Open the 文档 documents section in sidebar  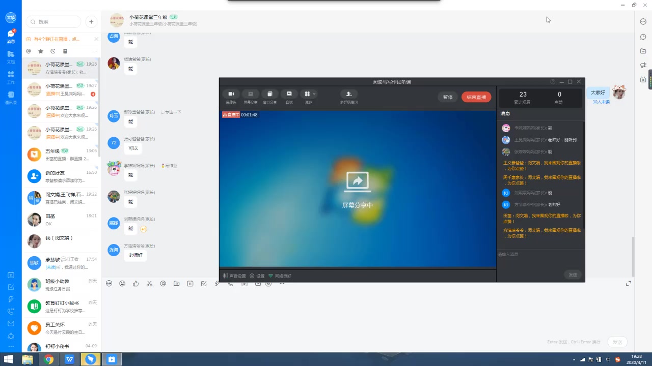pyautogui.click(x=11, y=56)
